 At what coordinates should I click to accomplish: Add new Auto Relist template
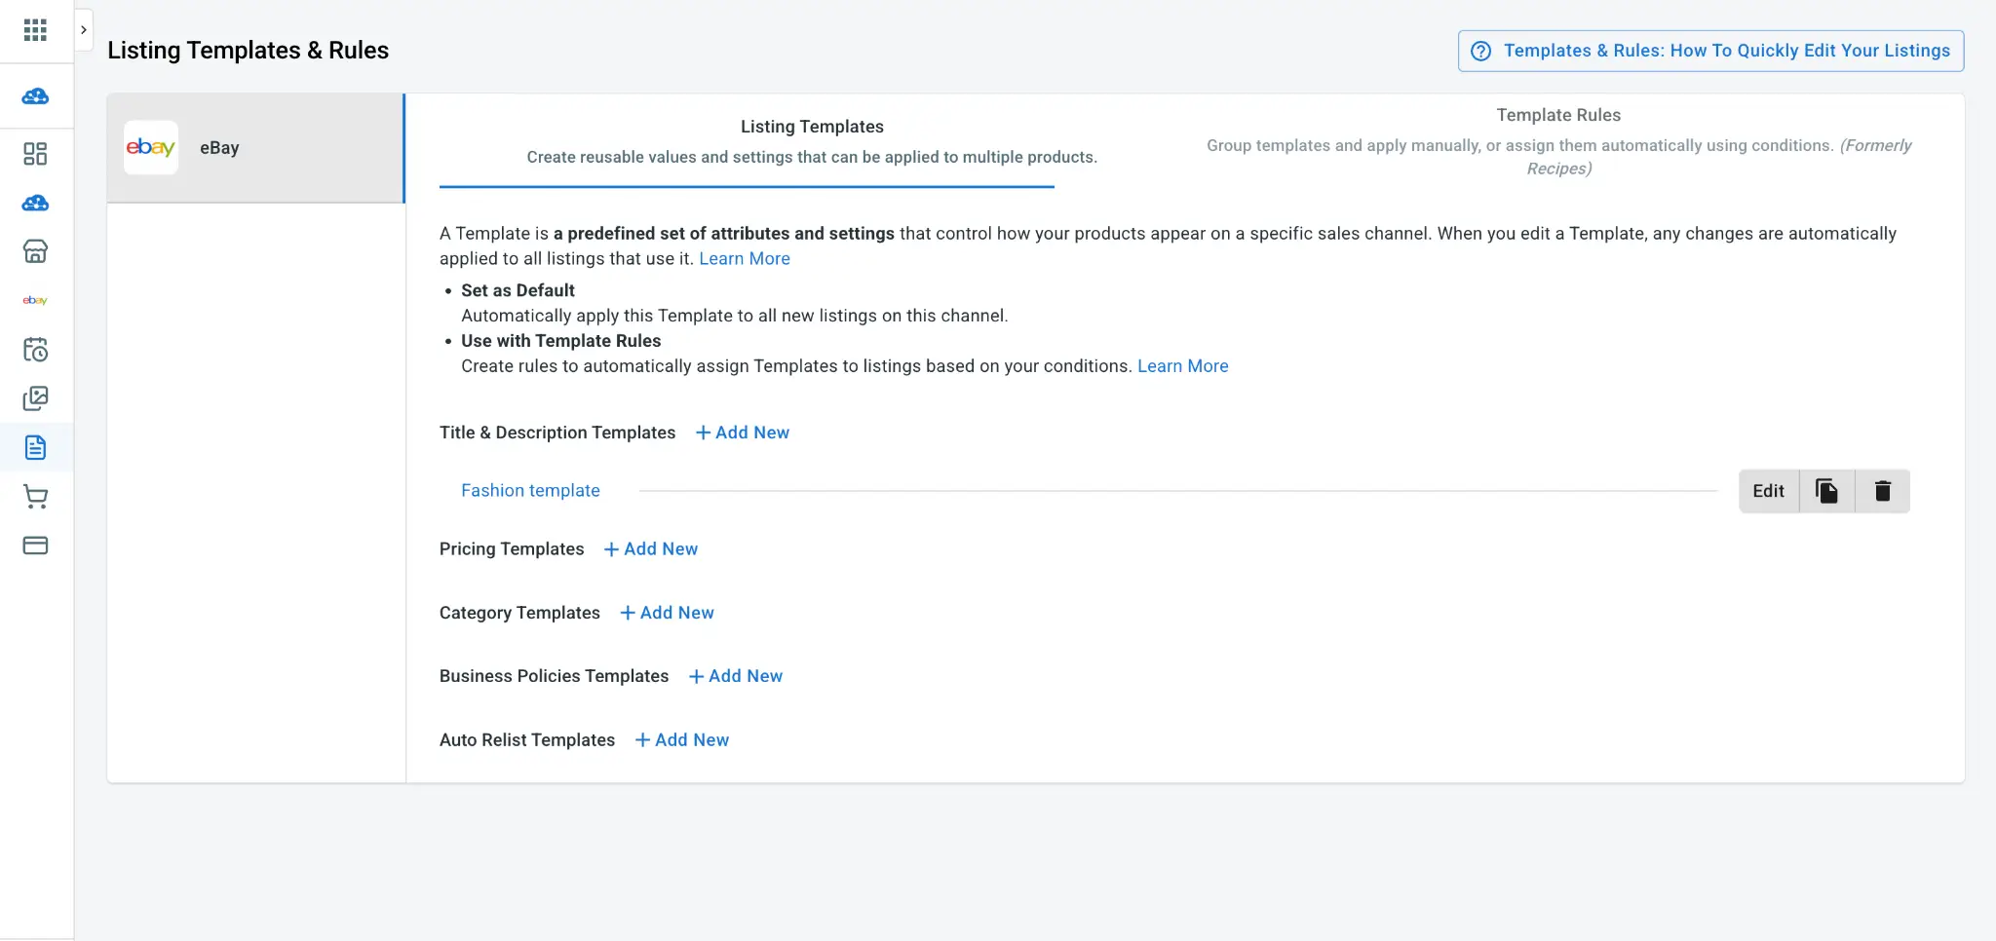(x=682, y=740)
